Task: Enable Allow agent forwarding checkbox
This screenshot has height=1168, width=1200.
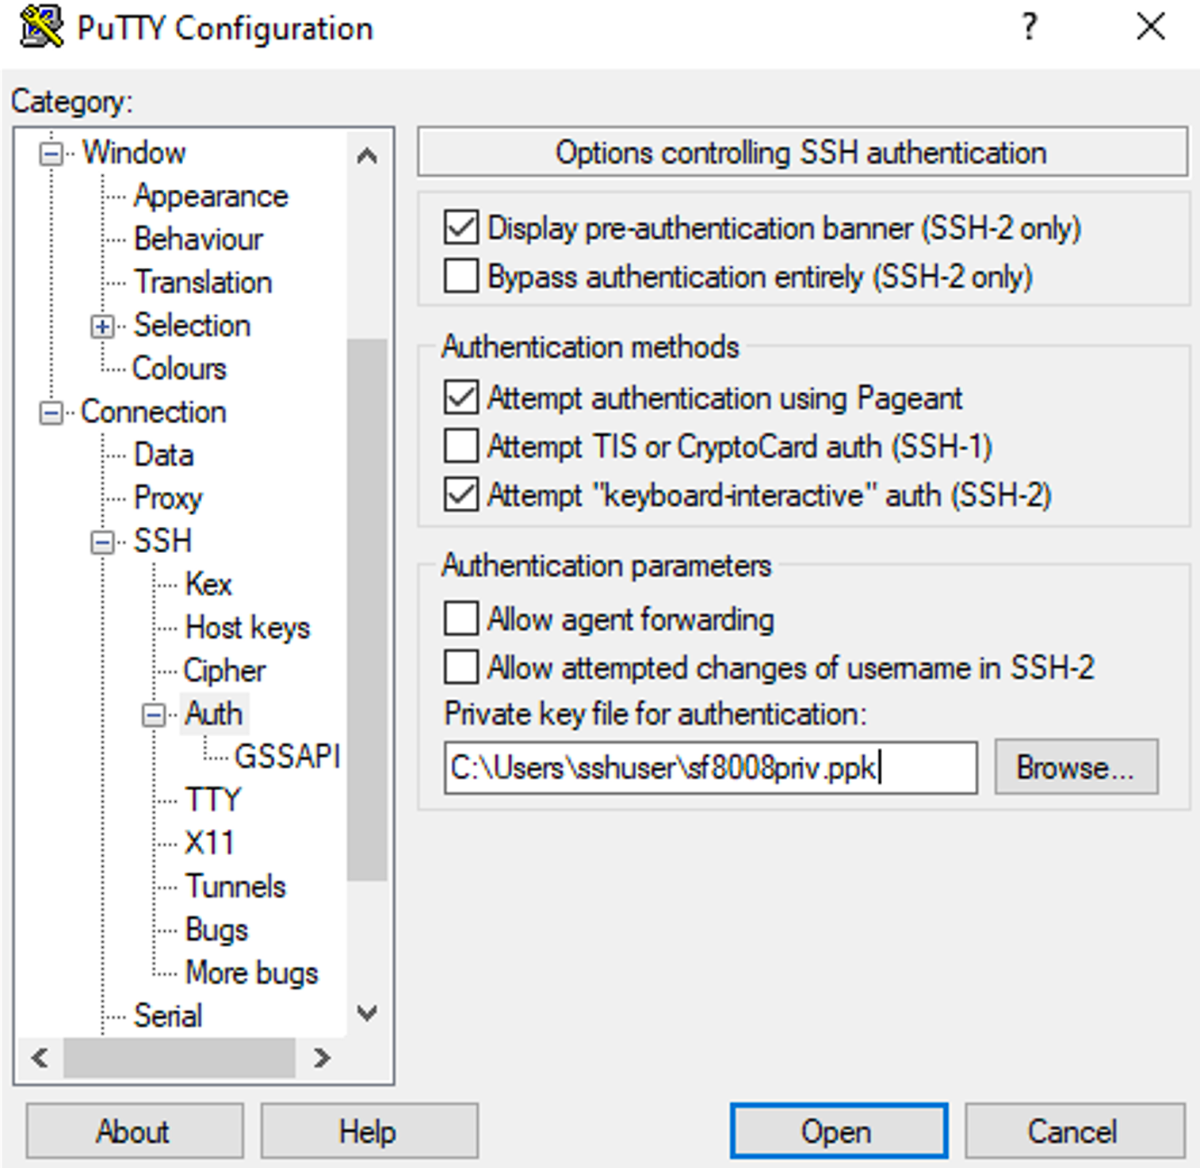Action: pos(461,619)
